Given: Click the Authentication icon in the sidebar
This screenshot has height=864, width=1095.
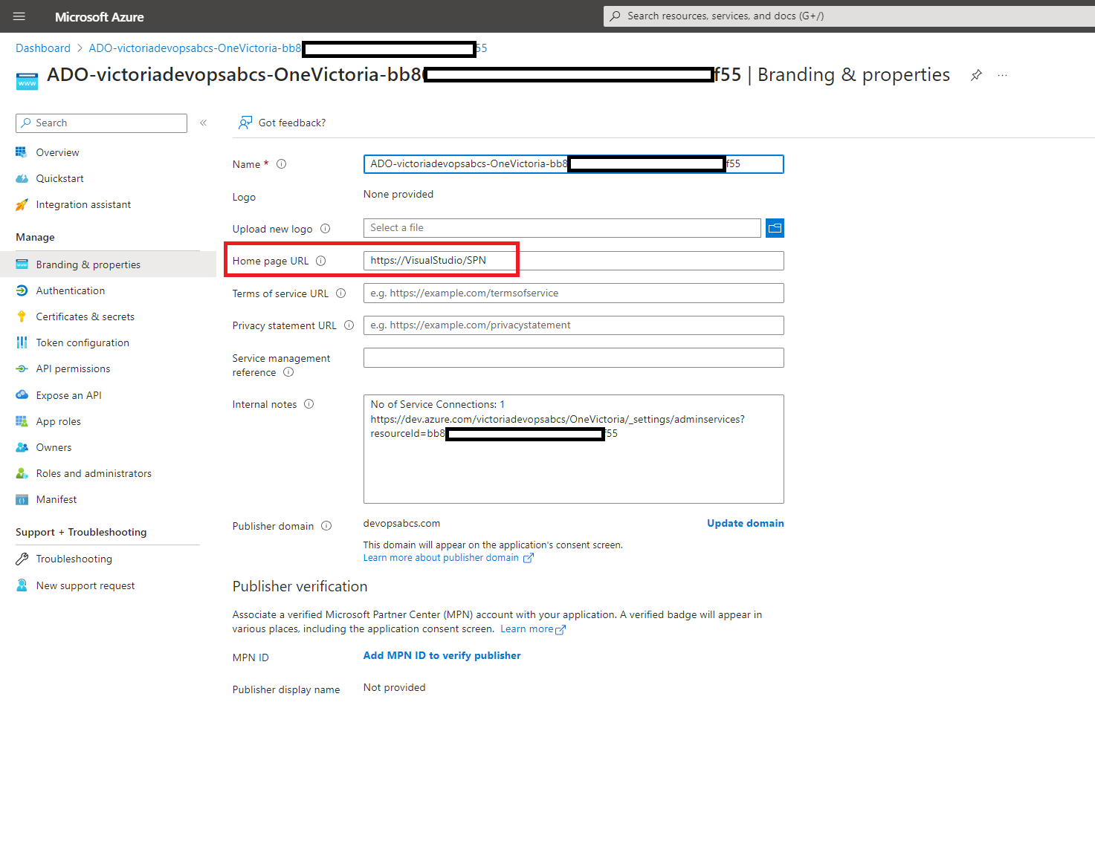Looking at the screenshot, I should [x=22, y=290].
